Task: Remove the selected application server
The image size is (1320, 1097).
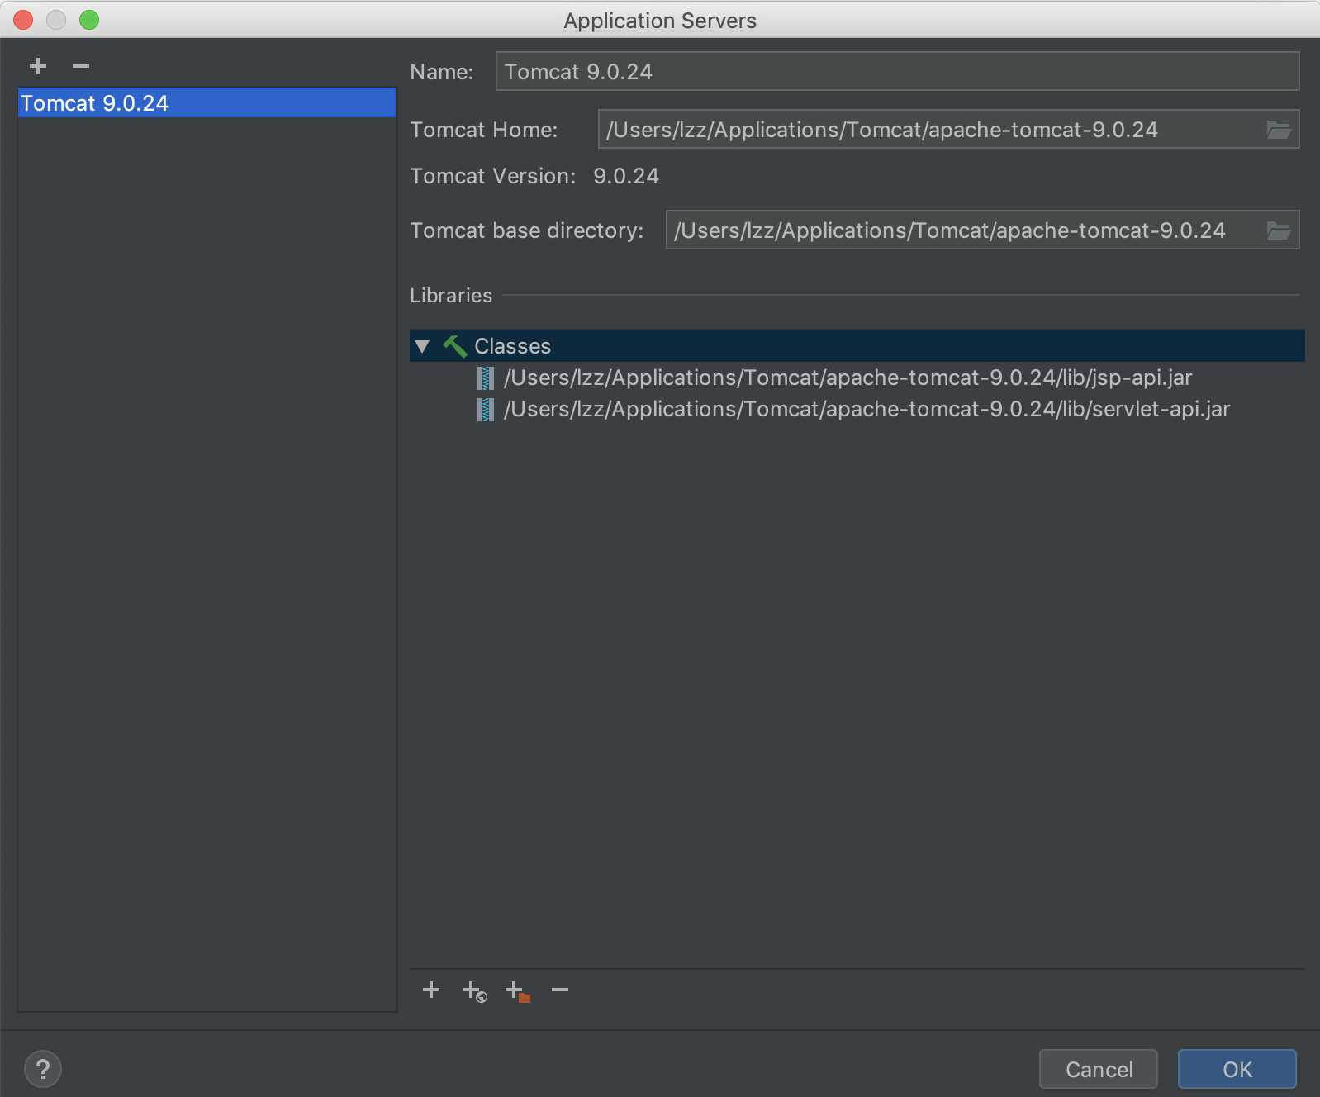Action: pos(81,66)
